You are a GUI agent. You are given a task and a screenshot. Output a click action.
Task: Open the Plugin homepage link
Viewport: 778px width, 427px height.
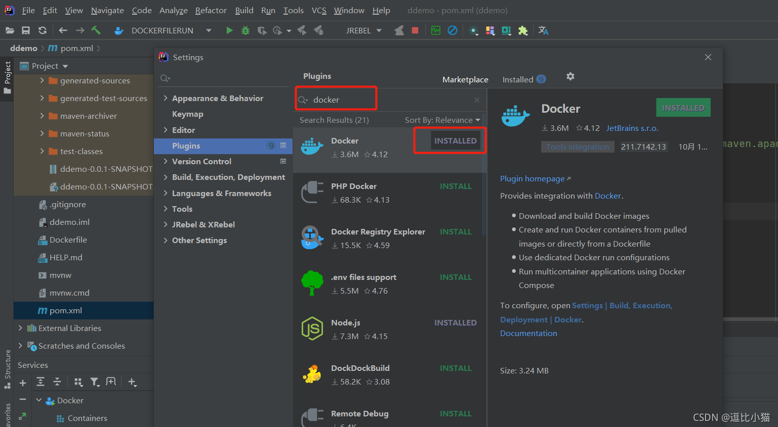coord(535,179)
